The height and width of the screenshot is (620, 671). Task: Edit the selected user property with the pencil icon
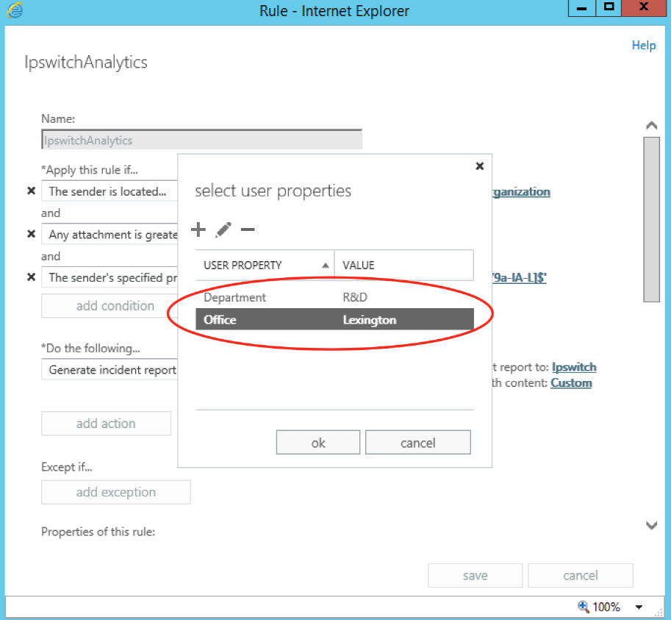223,229
